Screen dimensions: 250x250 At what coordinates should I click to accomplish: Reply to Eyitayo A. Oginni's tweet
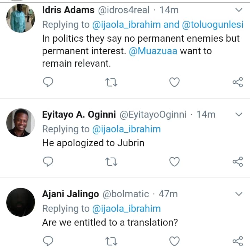(48, 161)
